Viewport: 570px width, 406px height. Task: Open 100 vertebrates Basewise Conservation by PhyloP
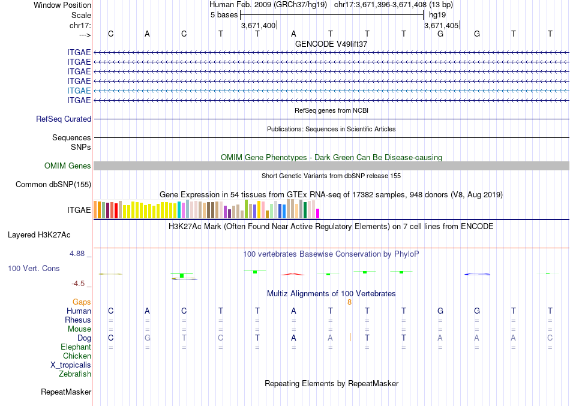331,254
